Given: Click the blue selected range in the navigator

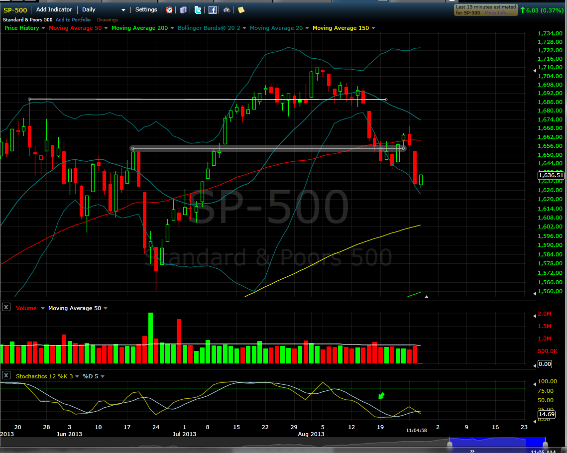Looking at the screenshot, I should tap(497, 442).
